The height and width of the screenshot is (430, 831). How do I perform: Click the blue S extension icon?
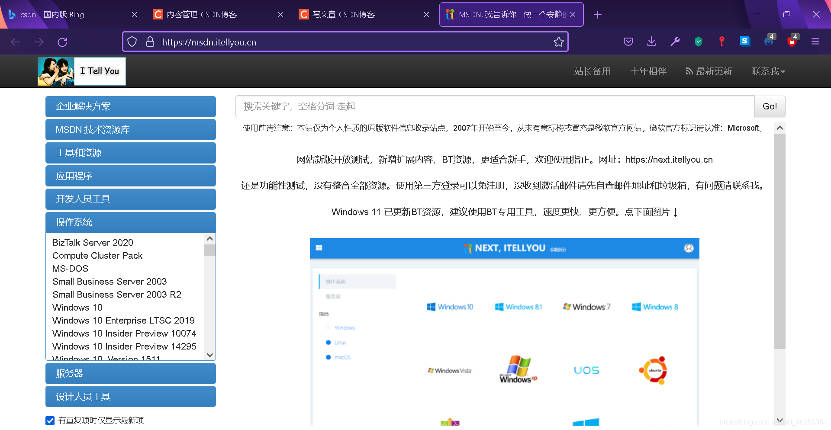(745, 41)
